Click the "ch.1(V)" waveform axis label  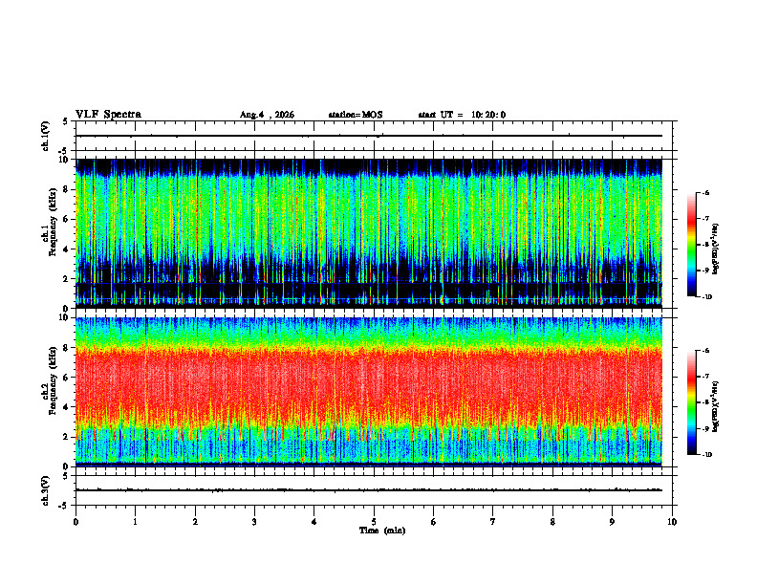point(46,136)
